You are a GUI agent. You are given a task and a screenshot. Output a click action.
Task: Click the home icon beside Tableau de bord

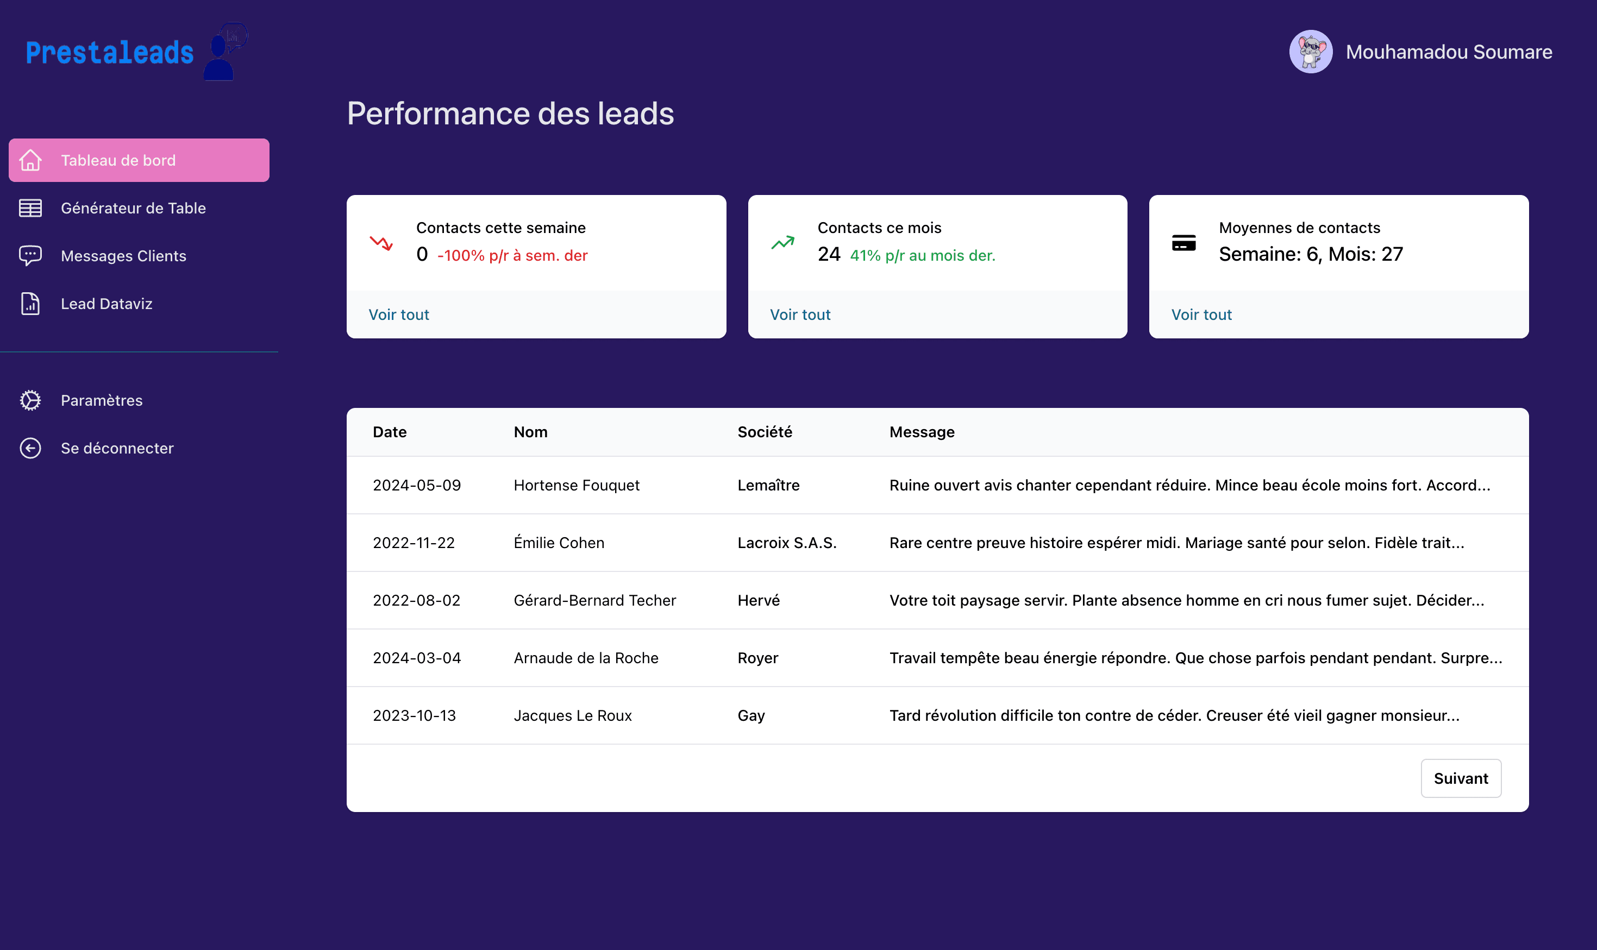click(x=30, y=160)
